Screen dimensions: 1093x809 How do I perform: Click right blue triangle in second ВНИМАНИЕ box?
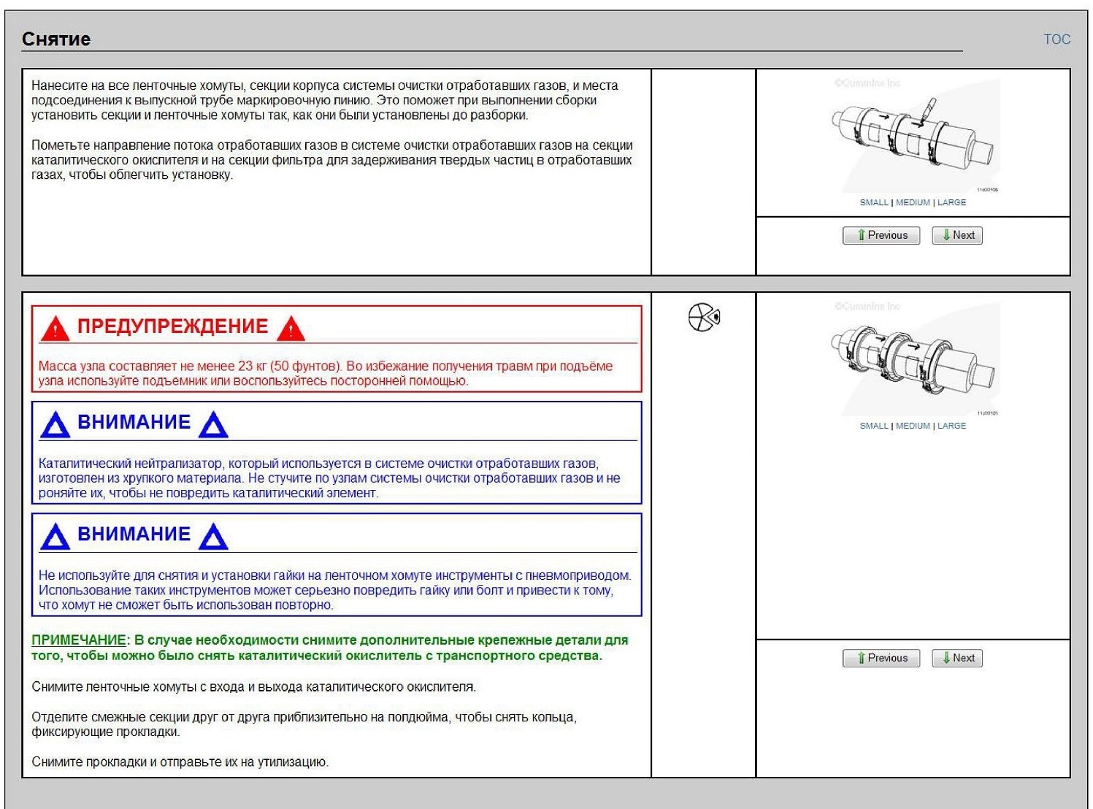[x=213, y=537]
